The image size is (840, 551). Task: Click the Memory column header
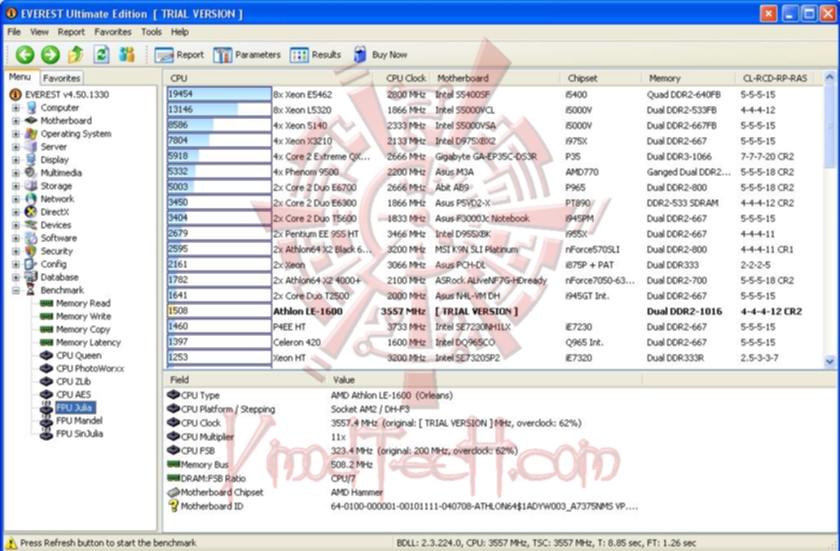[688, 78]
